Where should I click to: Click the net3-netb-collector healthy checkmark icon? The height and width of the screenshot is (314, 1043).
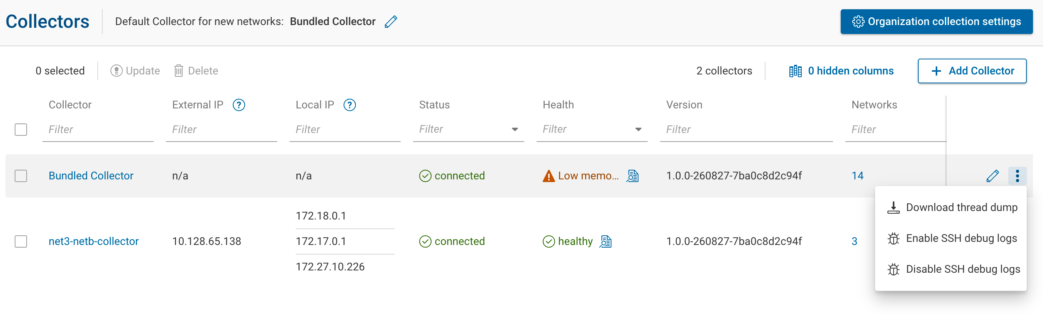click(549, 241)
